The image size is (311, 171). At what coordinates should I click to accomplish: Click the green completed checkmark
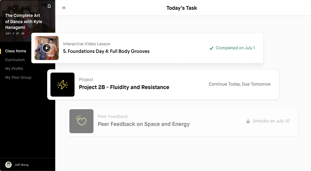[211, 48]
